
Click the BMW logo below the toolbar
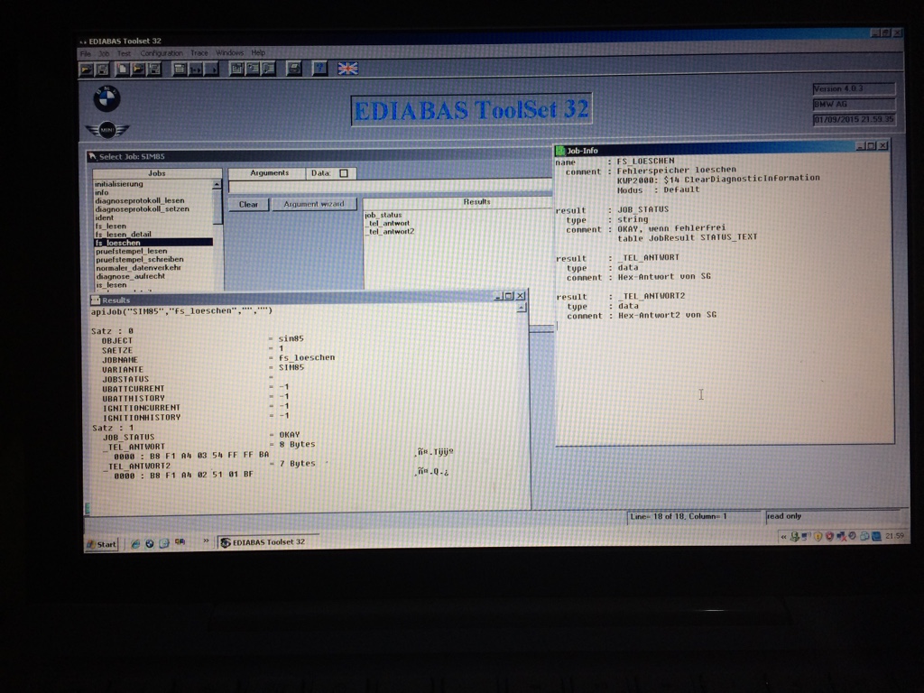(106, 98)
